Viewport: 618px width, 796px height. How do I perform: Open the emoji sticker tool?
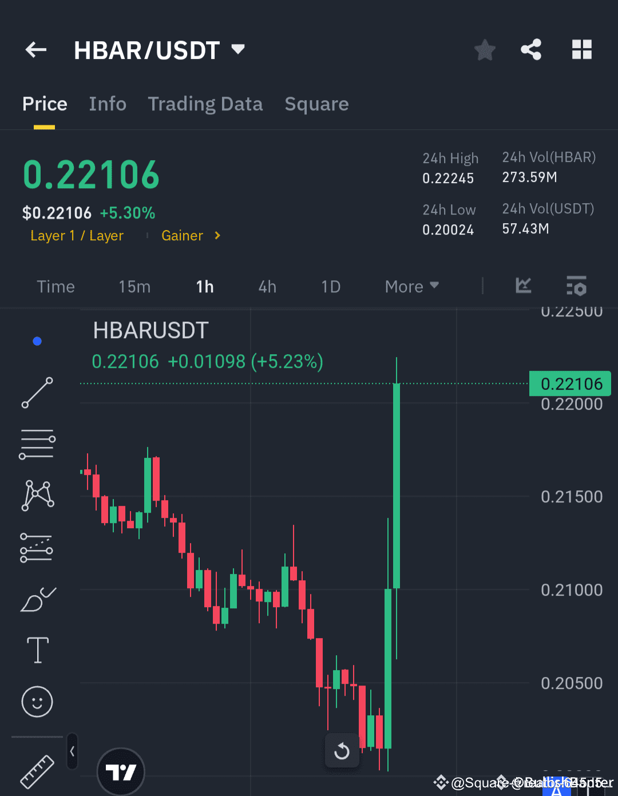pyautogui.click(x=37, y=702)
